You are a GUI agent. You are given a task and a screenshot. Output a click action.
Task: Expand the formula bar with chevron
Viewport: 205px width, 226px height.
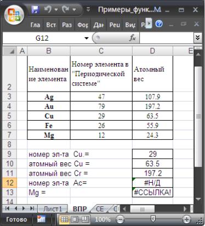click(x=197, y=38)
